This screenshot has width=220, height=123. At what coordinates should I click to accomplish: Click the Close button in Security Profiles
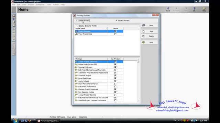tap(150, 25)
